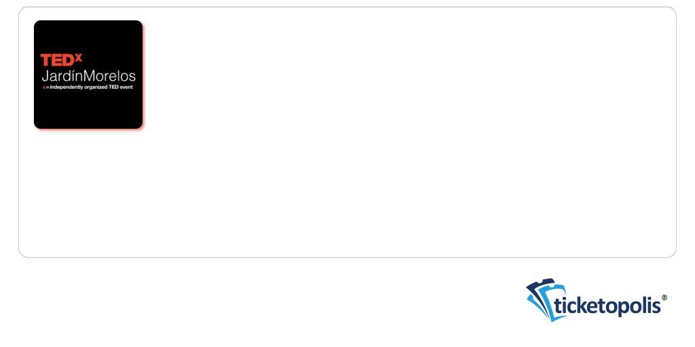The image size is (695, 347).
Task: Click the registered trademark symbol after ticketopolis
Action: 664,298
